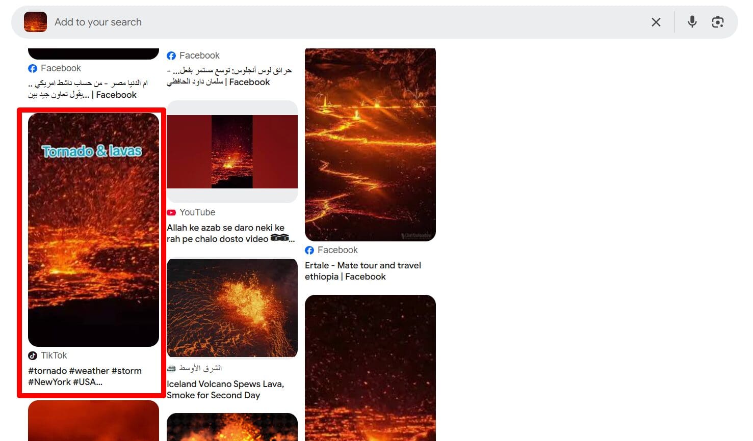753x441 pixels.
Task: Click the Asharq Al-Awsat source icon
Action: click(x=171, y=368)
